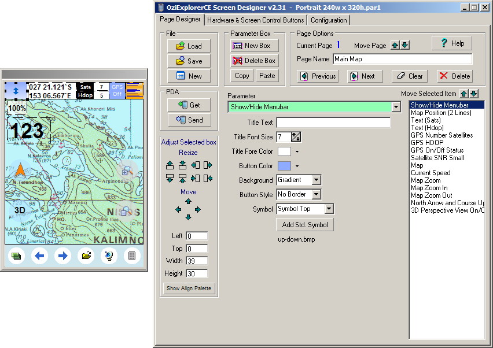
Task: Click the Clear page button
Action: coord(409,76)
